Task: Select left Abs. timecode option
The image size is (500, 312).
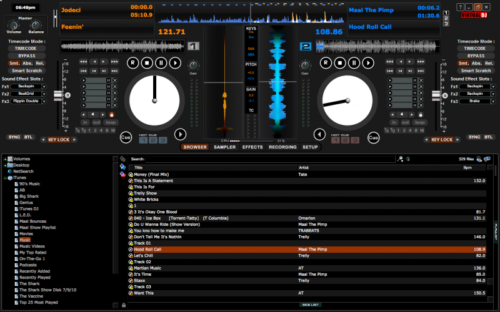Action: [x=27, y=63]
